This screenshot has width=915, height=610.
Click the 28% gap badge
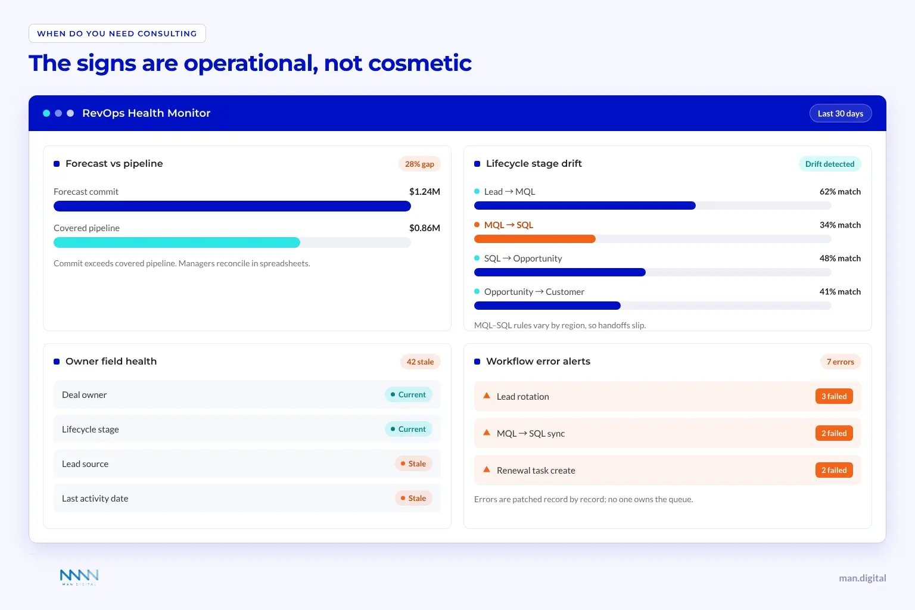[x=419, y=164]
